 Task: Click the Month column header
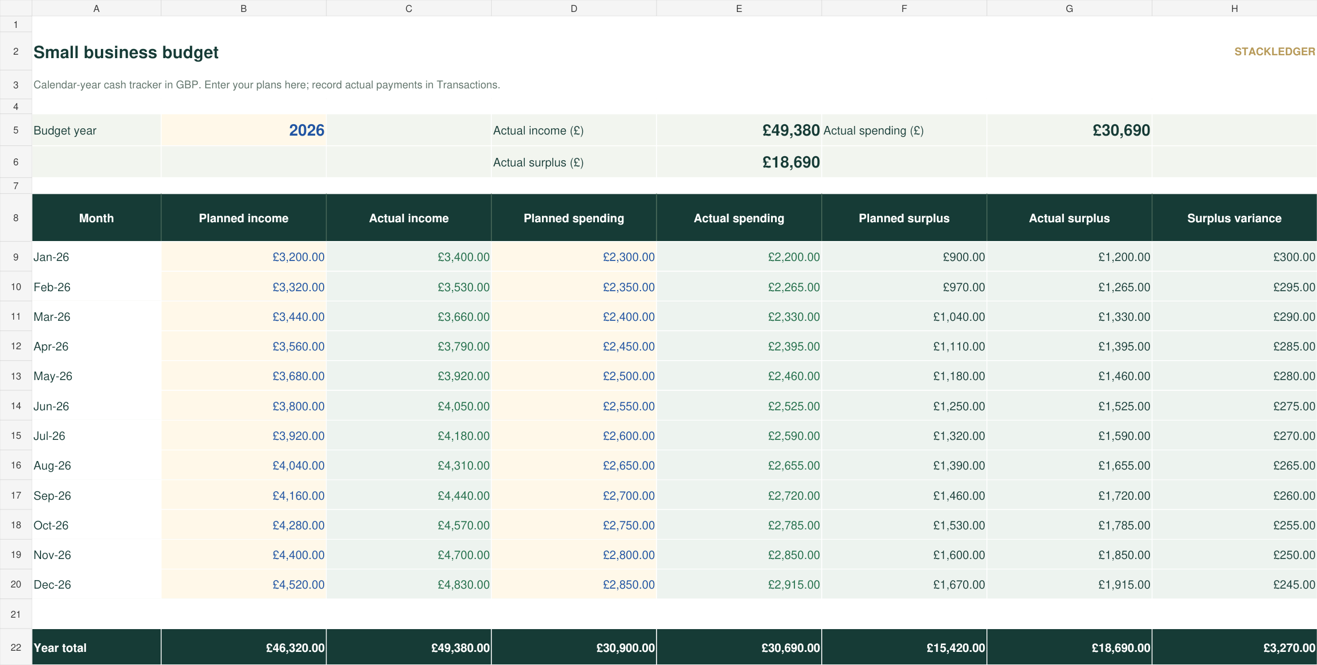[96, 218]
